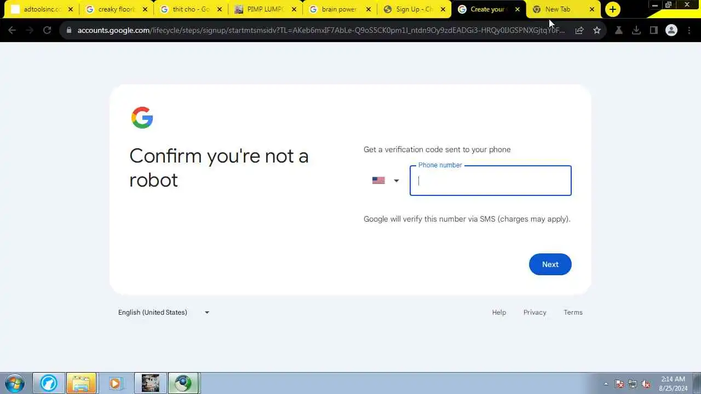This screenshot has height=394, width=701.
Task: Switch to the adtoolsinc.com tab
Action: pos(42,9)
